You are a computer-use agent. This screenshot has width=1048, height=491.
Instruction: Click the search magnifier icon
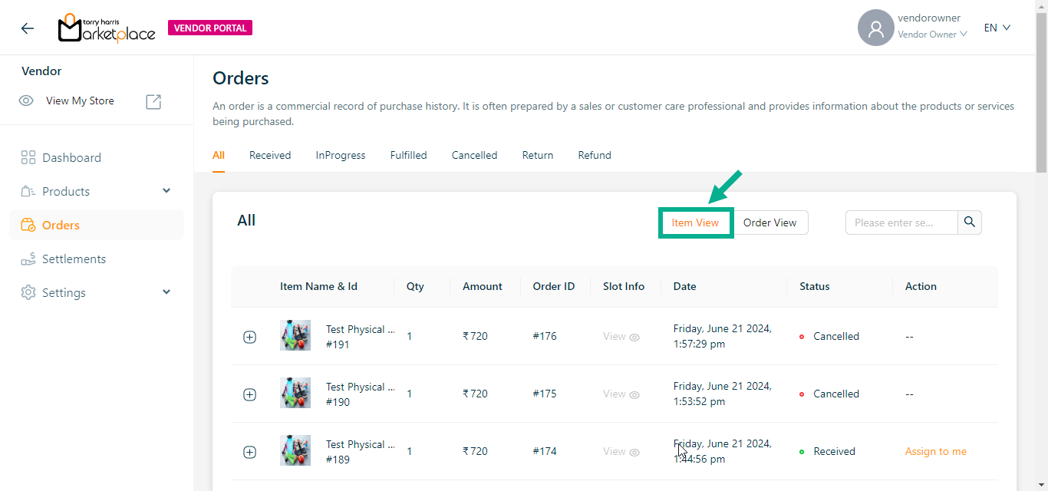(970, 222)
